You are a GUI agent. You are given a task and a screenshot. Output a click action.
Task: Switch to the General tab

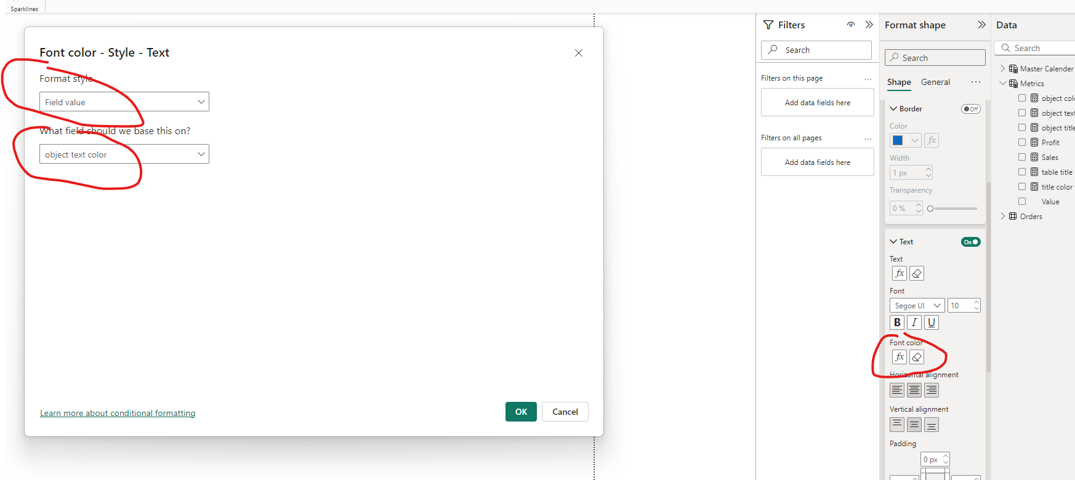935,82
